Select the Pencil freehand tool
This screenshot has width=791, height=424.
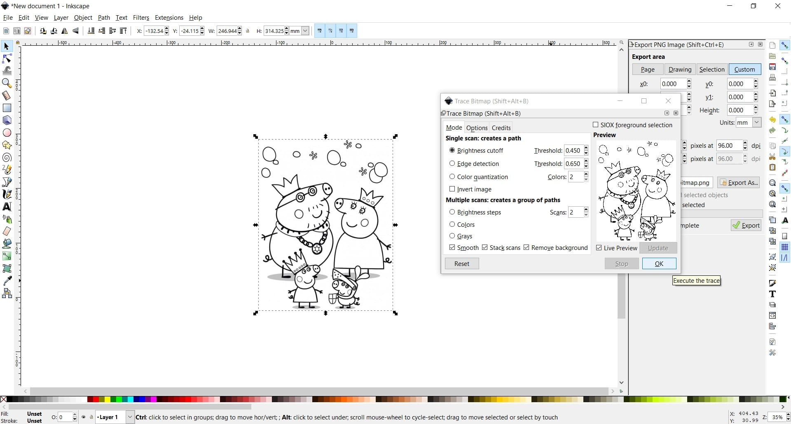coord(7,170)
